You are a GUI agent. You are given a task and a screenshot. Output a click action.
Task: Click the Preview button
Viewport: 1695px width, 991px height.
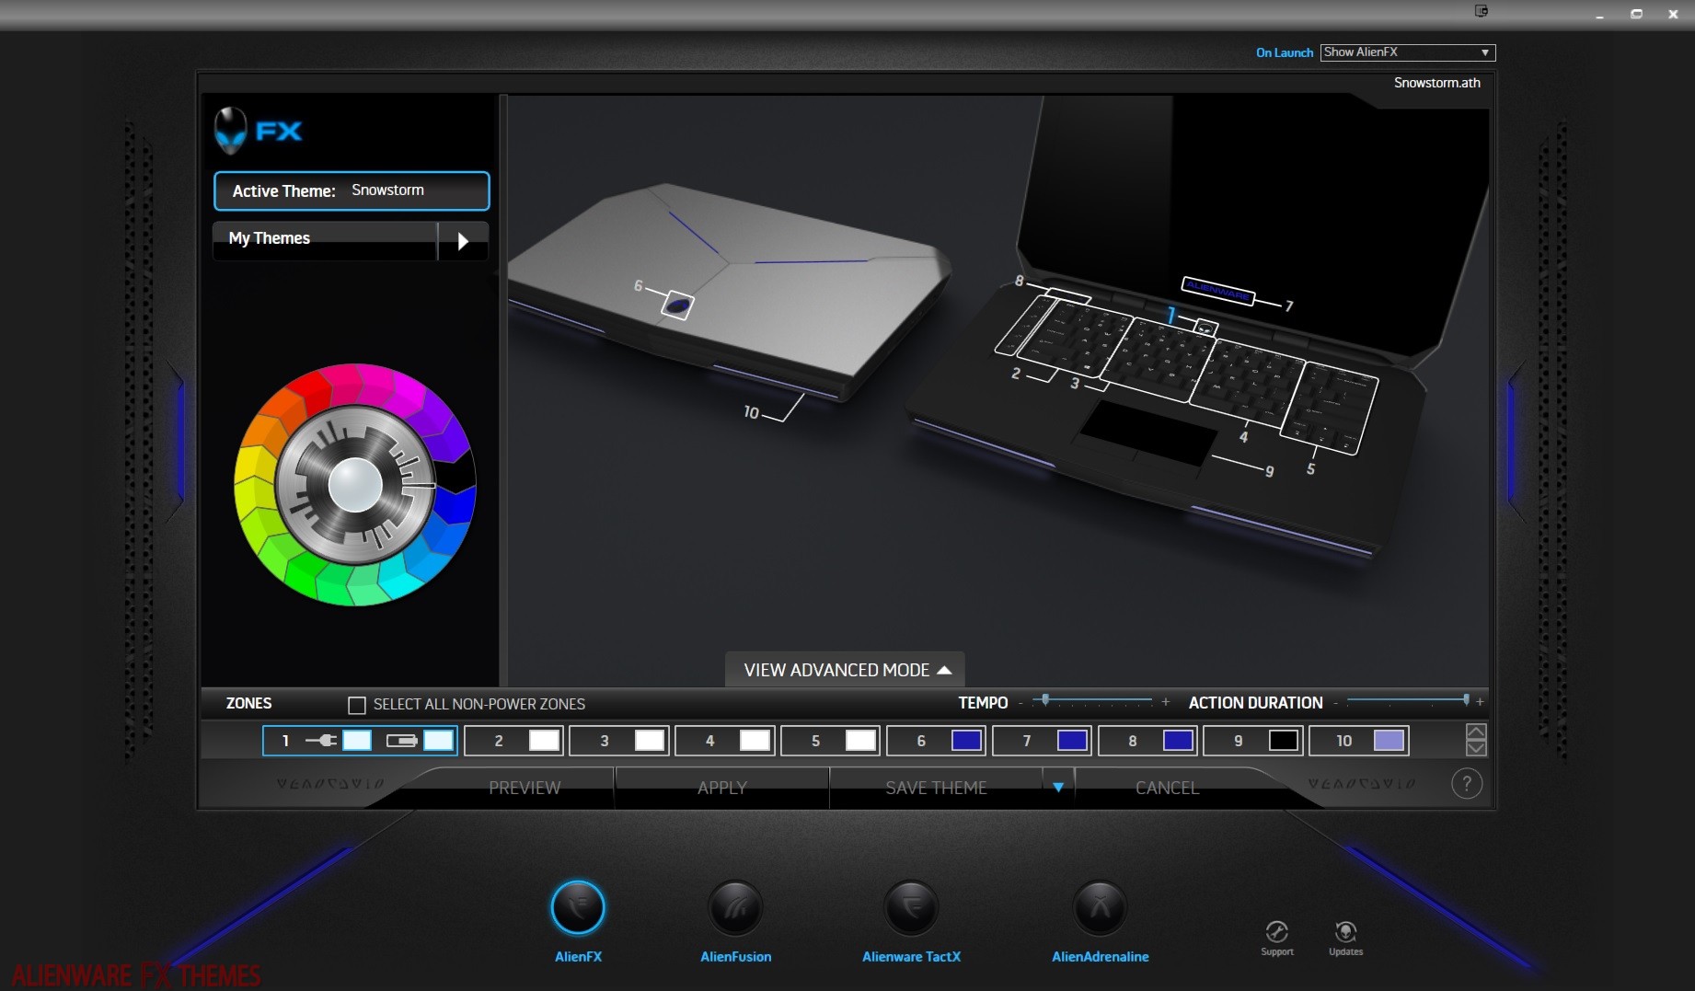(525, 788)
